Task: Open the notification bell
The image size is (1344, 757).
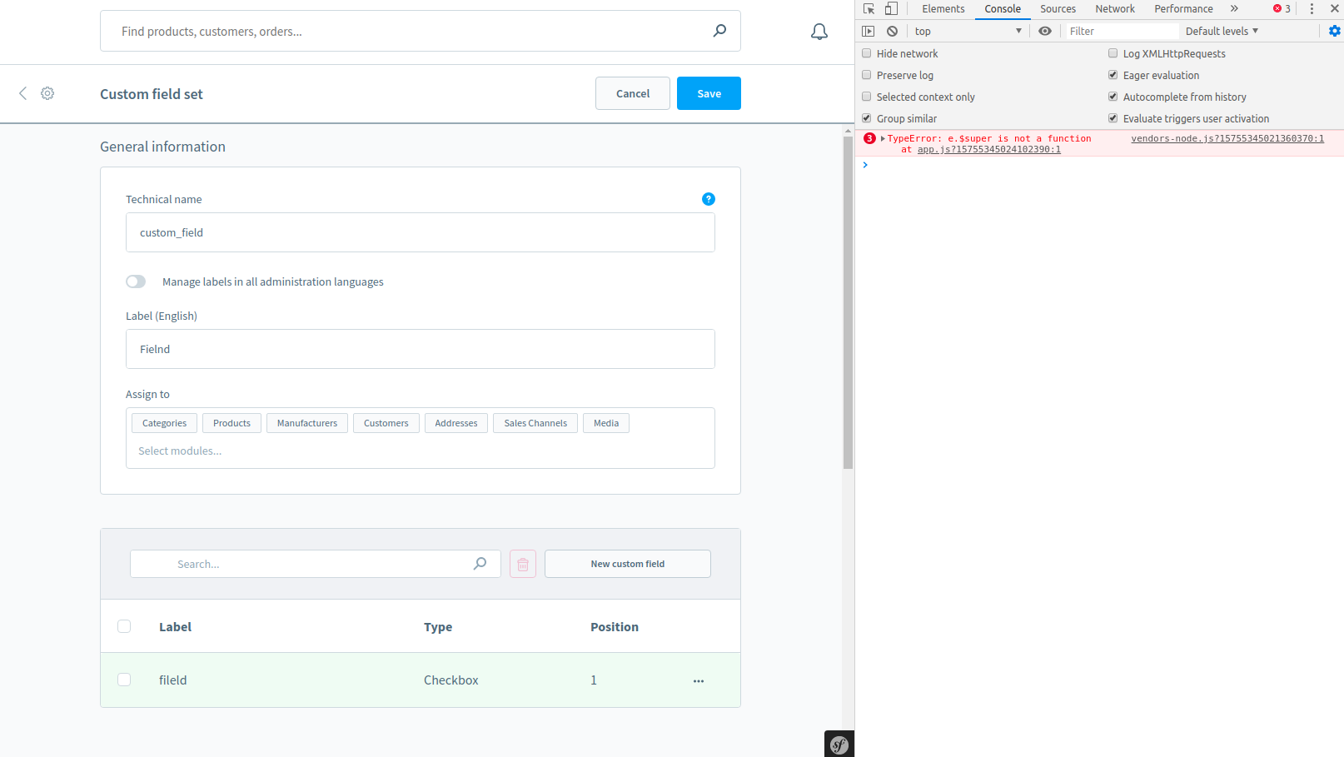Action: coord(819,31)
